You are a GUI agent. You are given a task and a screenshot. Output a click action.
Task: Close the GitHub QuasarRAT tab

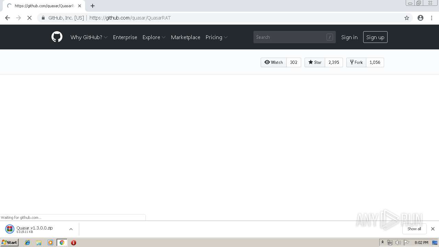click(x=80, y=6)
